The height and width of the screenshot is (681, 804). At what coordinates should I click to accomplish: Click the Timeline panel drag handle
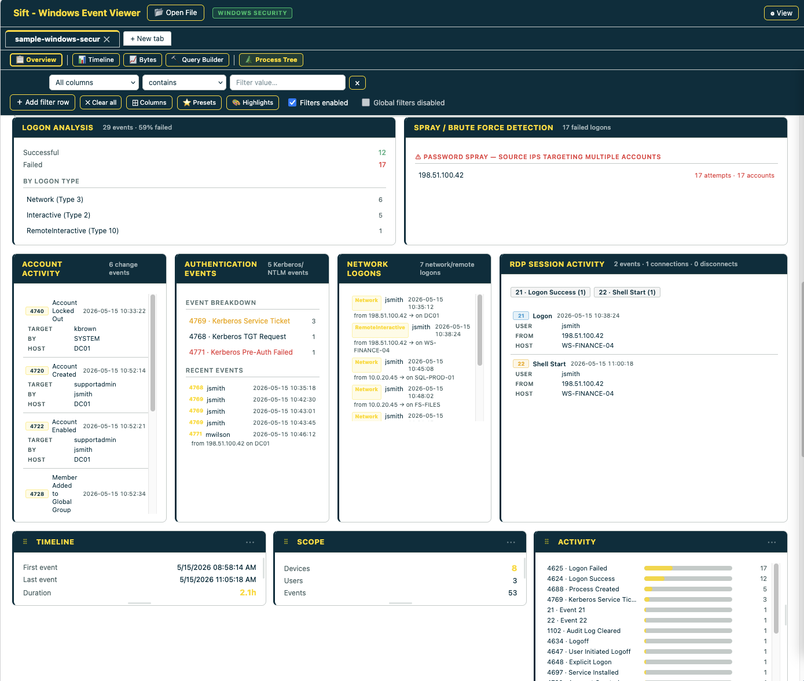[x=25, y=542]
